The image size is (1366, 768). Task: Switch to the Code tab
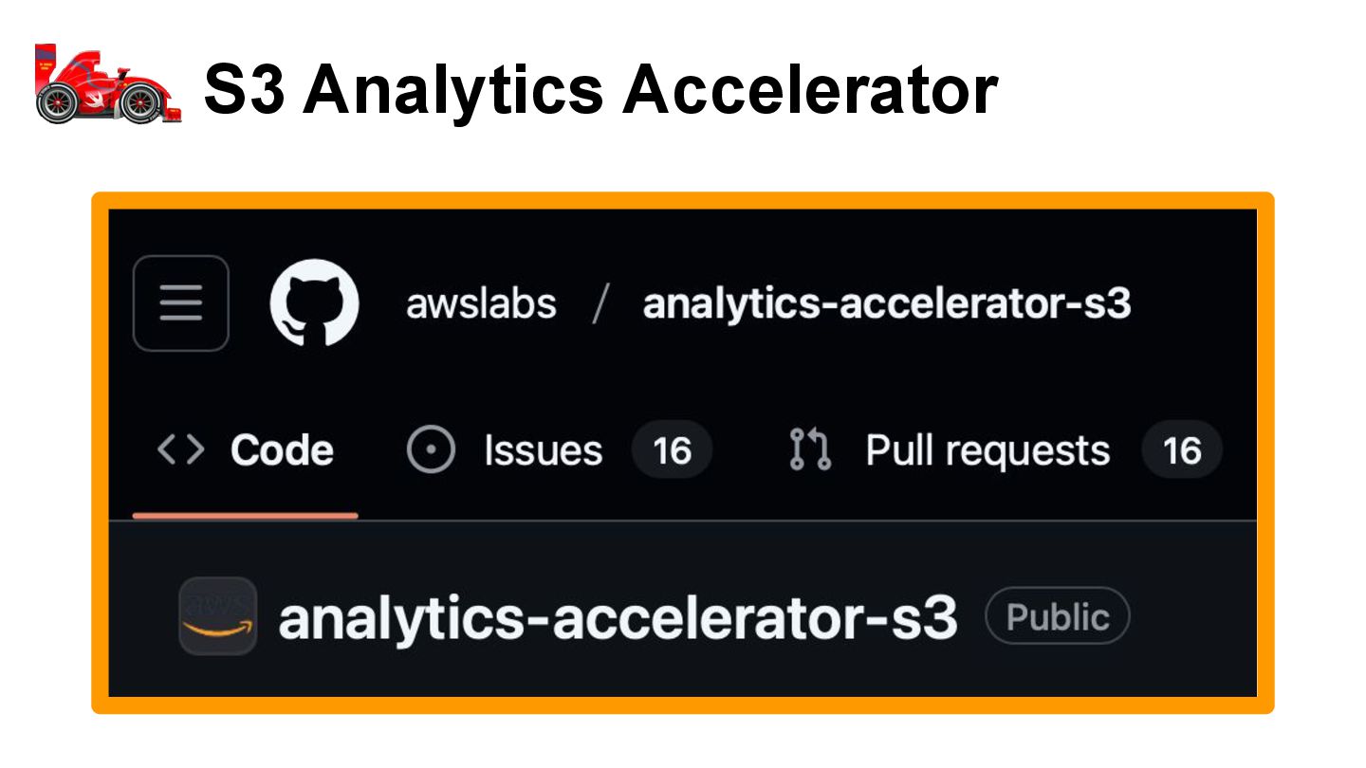tap(245, 450)
